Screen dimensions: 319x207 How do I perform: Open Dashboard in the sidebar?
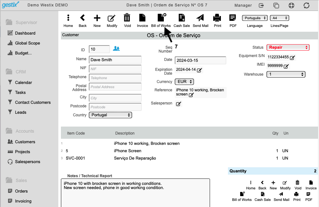pyautogui.click(x=25, y=33)
